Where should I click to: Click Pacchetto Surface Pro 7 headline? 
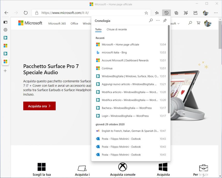click(x=51, y=69)
